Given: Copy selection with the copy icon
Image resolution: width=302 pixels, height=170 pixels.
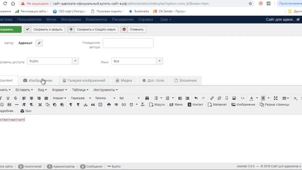Looking at the screenshot, I should 47,104.
